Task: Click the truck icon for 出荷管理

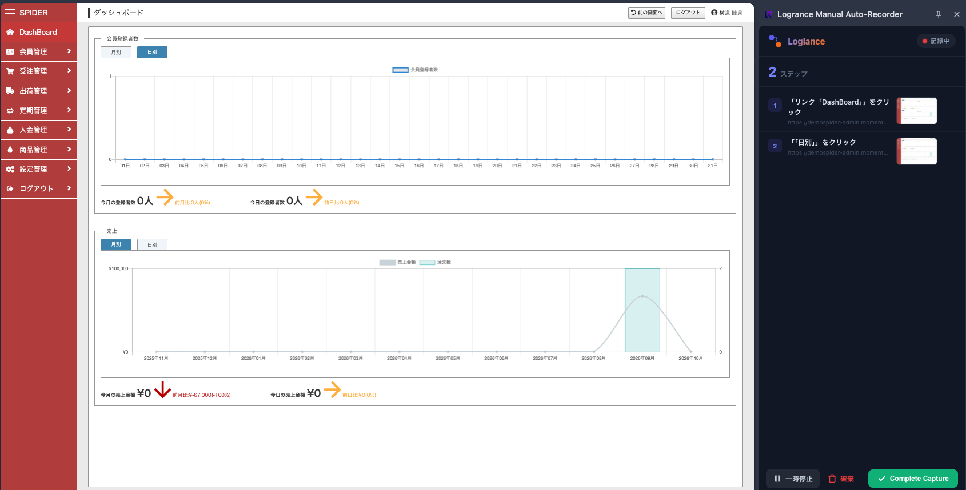Action: 10,91
